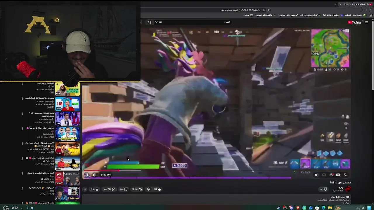The image size is (374, 210).
Task: Open the Edge browser icon in the taskbar
Action: click(323, 208)
